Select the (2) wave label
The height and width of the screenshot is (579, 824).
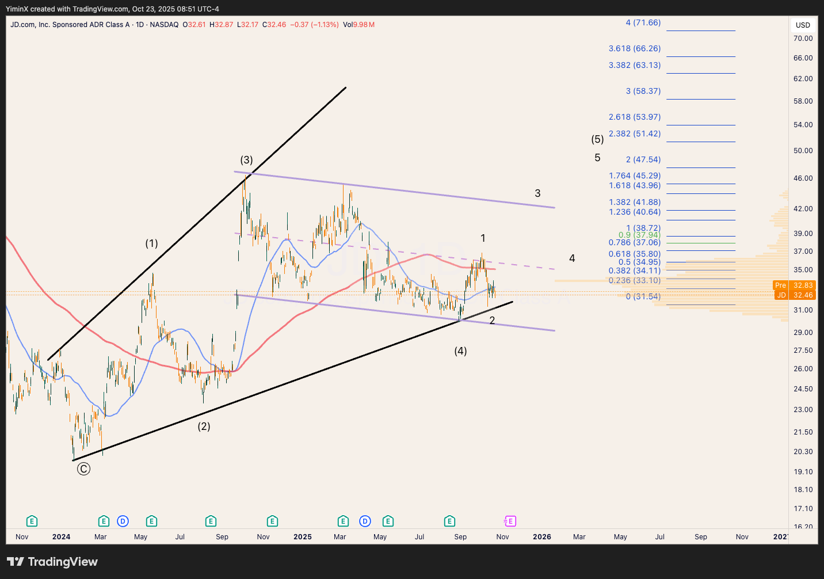click(x=204, y=426)
